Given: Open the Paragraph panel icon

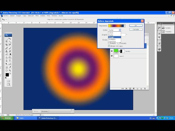Looking at the screenshot, I should [x=159, y=38].
